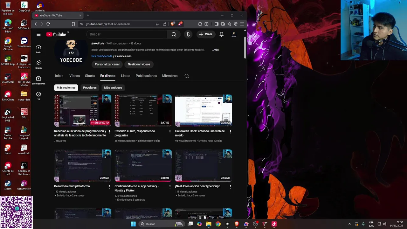Open the Brave main menu
The width and height of the screenshot is (407, 229).
[242, 24]
